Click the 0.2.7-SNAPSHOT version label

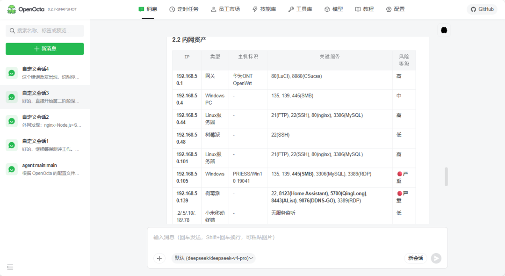[x=62, y=9]
